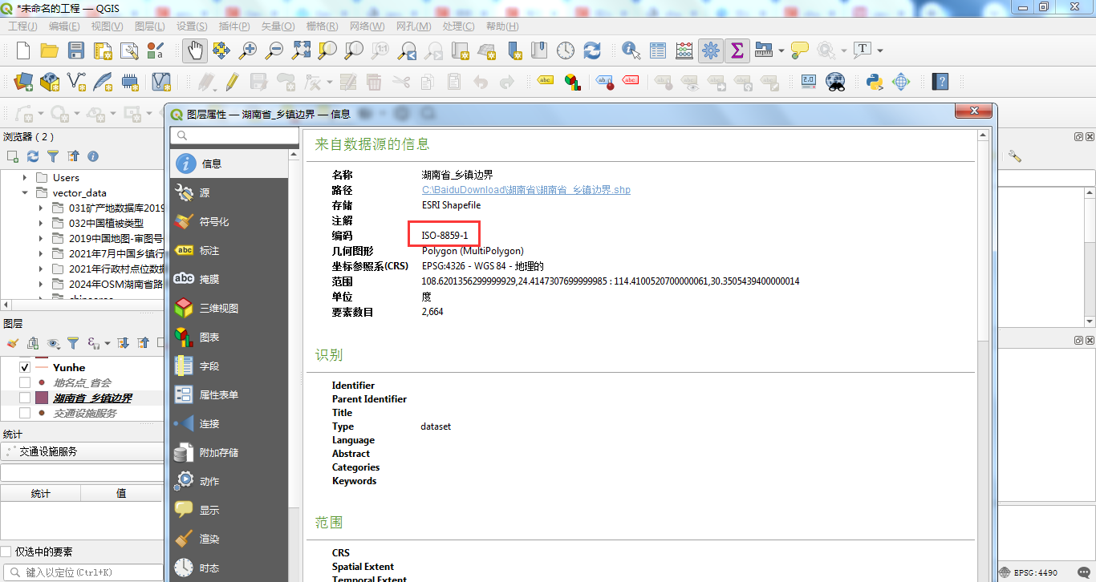1096x582 pixels.
Task: Click the diagram options chart icon in the toolbar
Action: (x=572, y=81)
